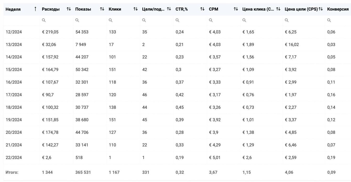Select the 17/2024 week row
351x182 pixels.
coord(14,95)
